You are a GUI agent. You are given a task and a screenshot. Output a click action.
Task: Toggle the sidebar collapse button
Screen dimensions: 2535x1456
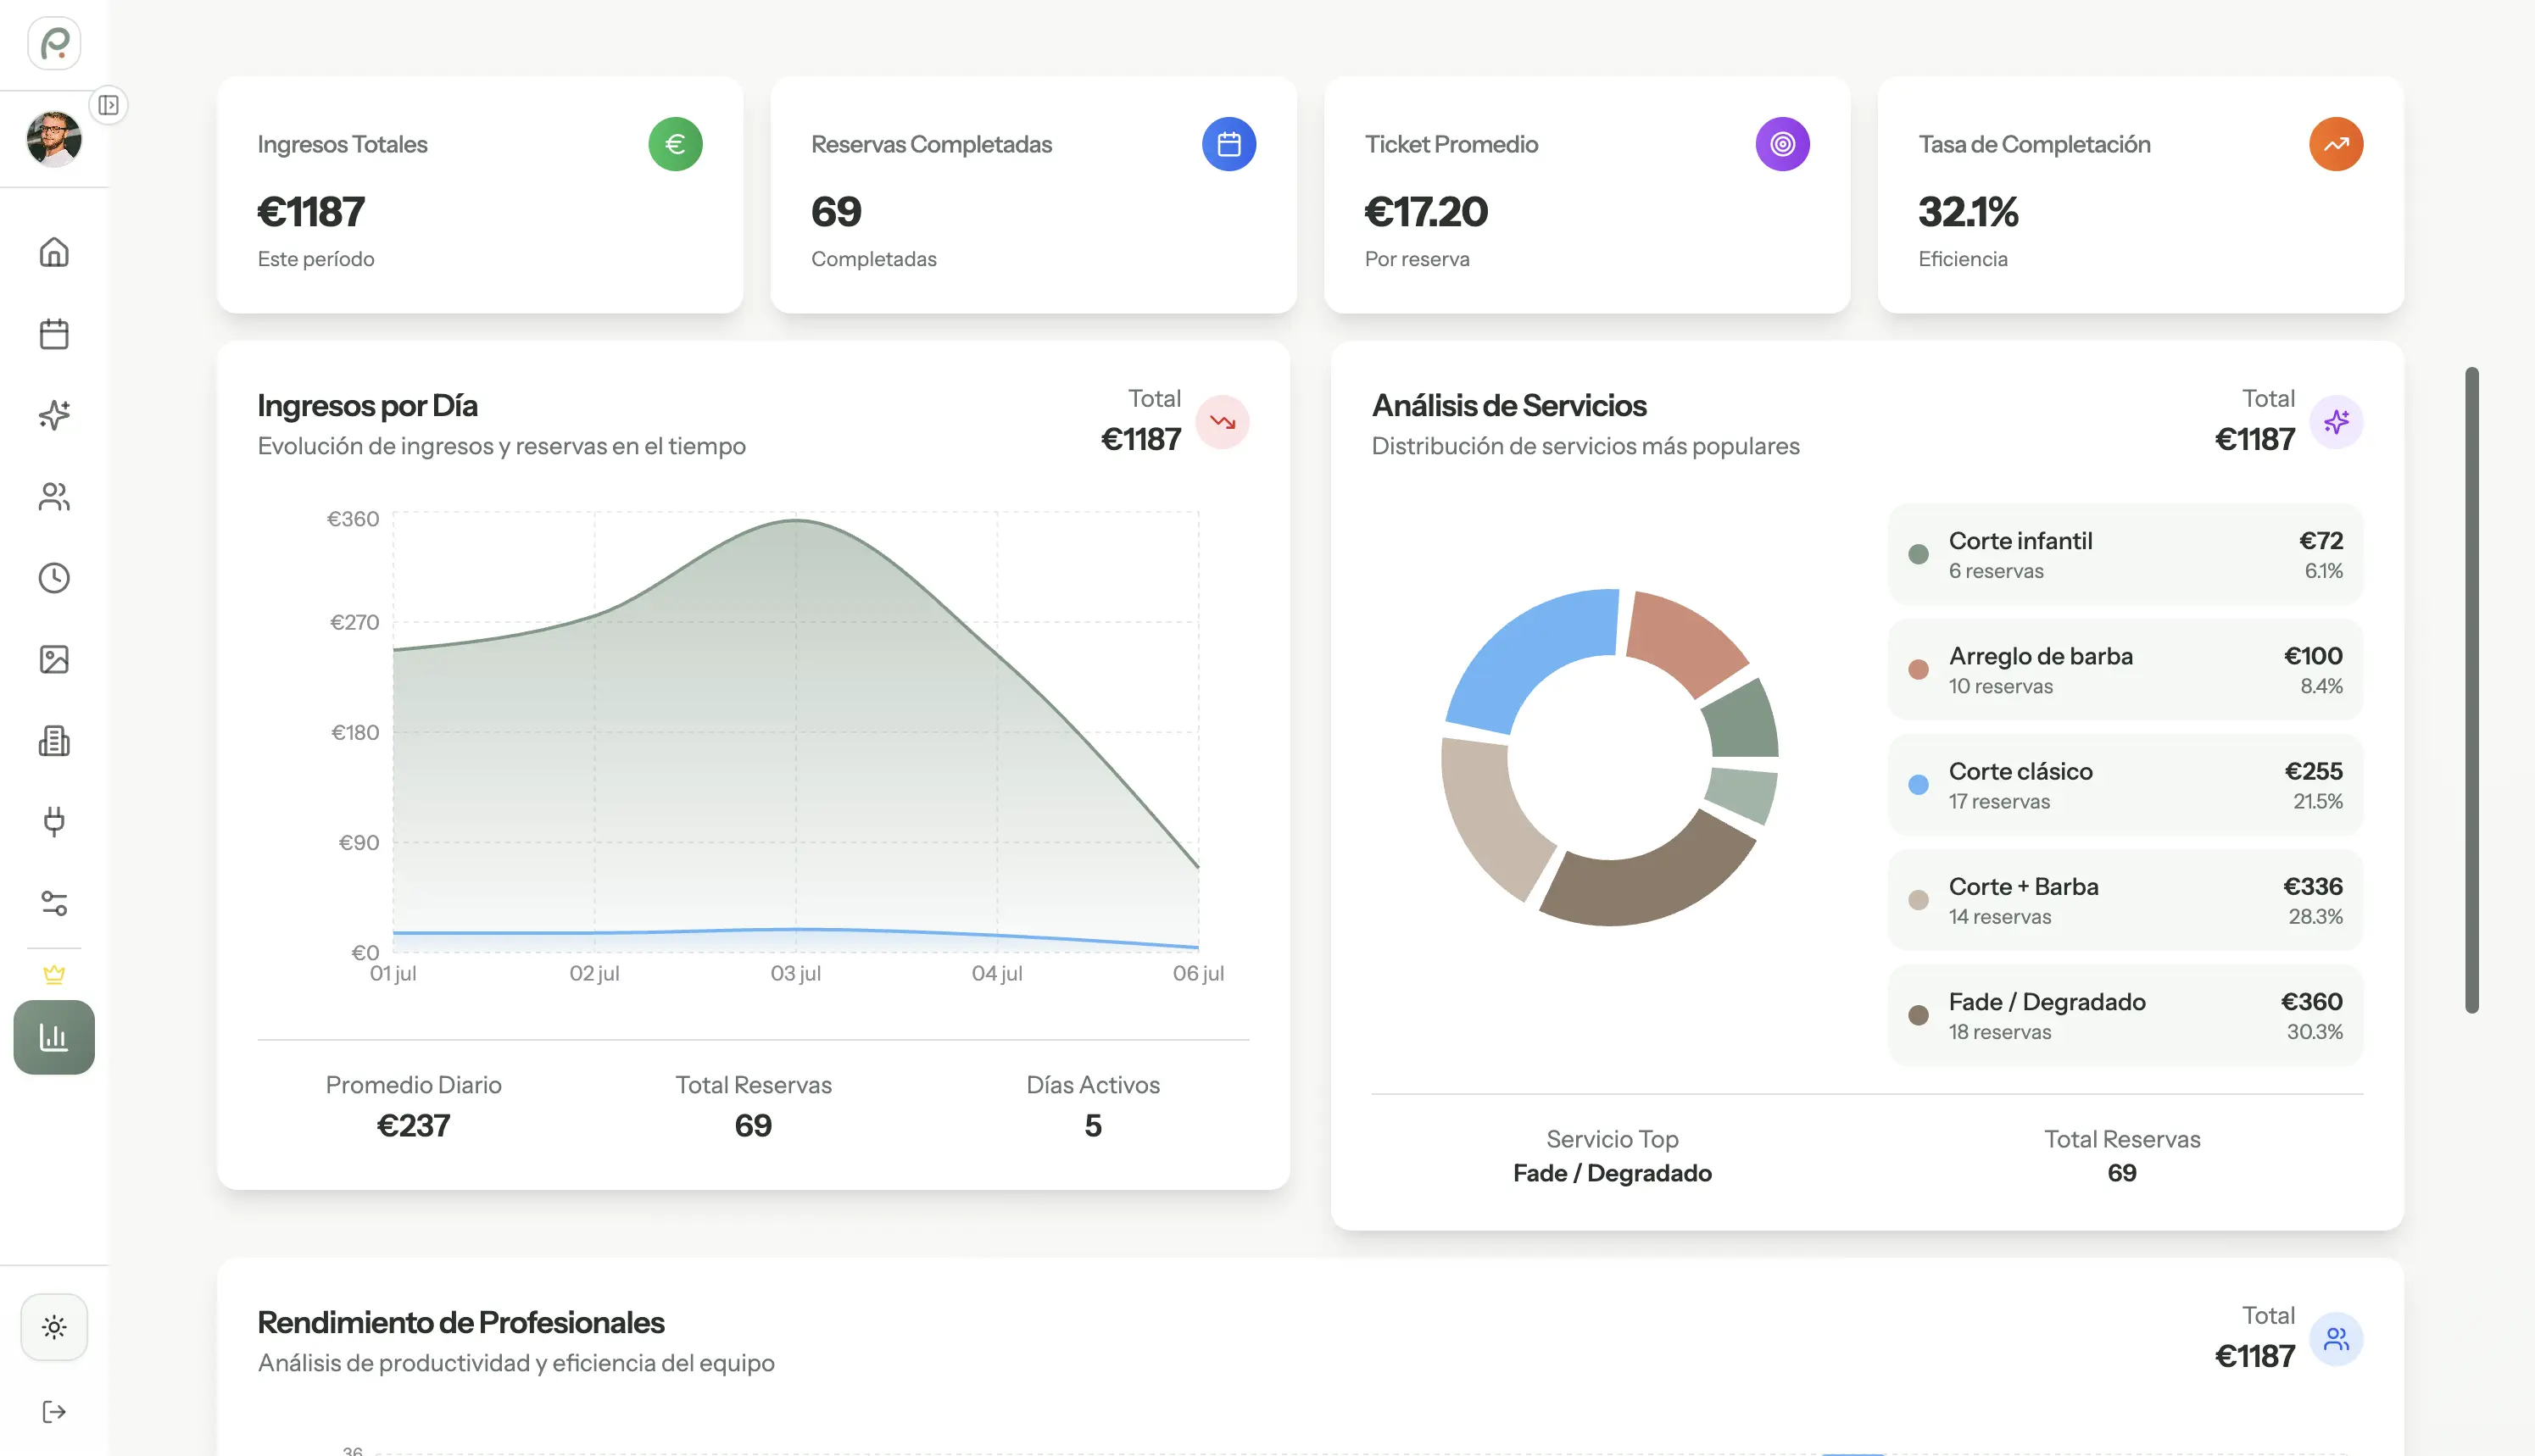pyautogui.click(x=108, y=105)
